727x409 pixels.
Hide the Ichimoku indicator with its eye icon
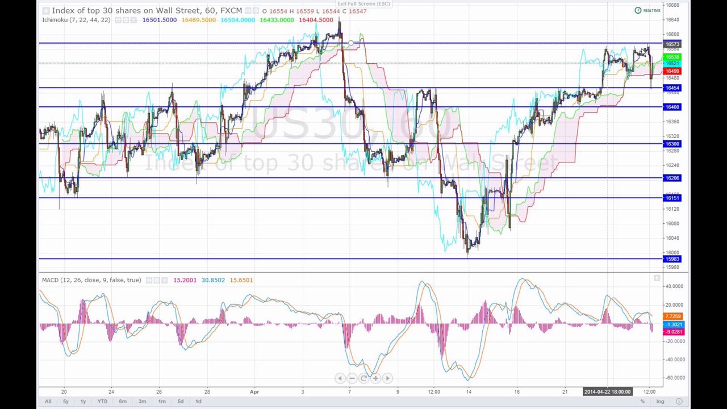click(118, 20)
